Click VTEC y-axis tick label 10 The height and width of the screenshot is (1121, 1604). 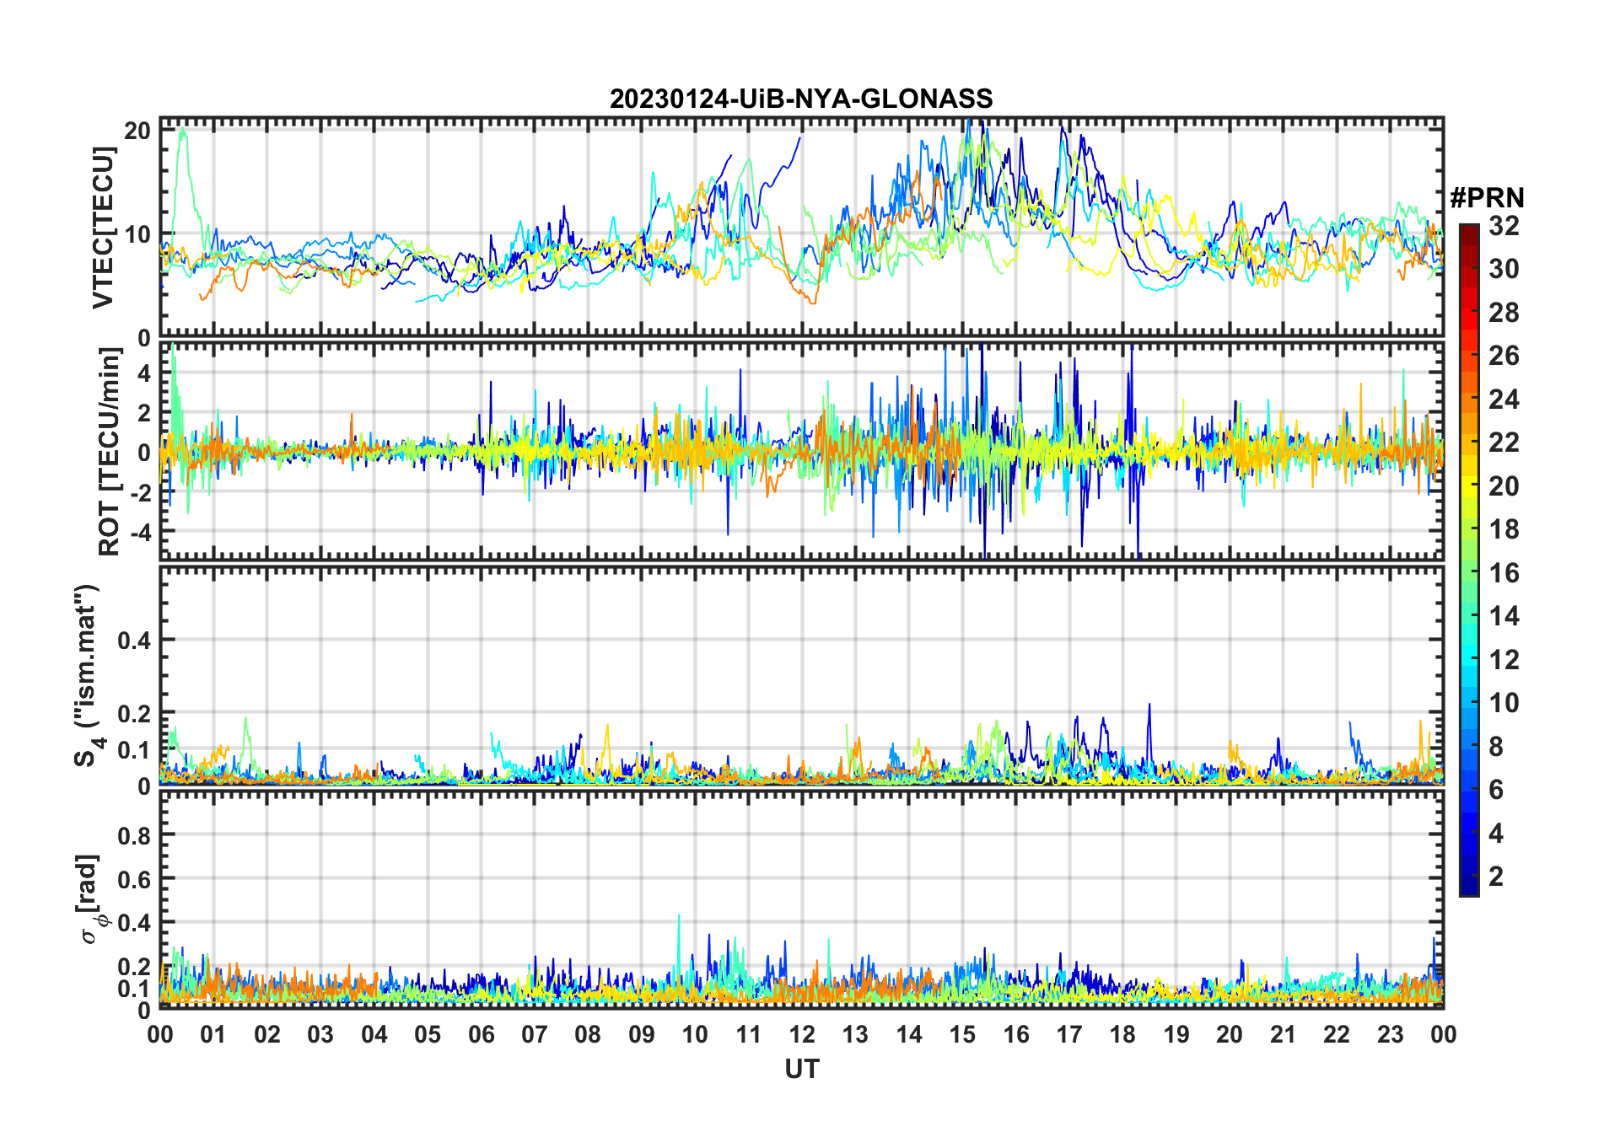pyautogui.click(x=137, y=234)
